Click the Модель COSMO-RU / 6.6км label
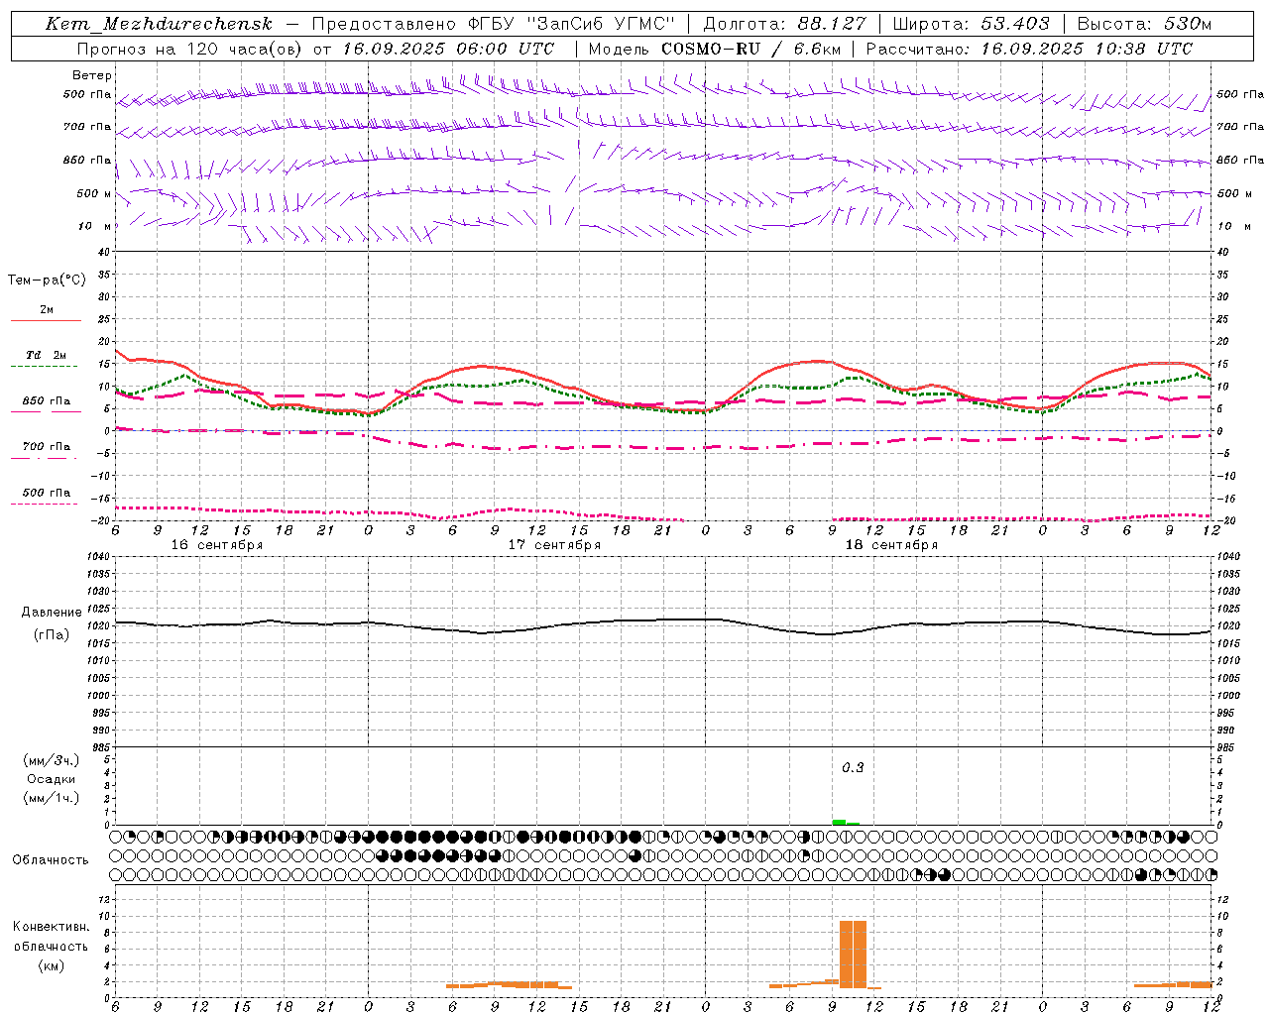This screenshot has width=1269, height=1015. point(715,49)
